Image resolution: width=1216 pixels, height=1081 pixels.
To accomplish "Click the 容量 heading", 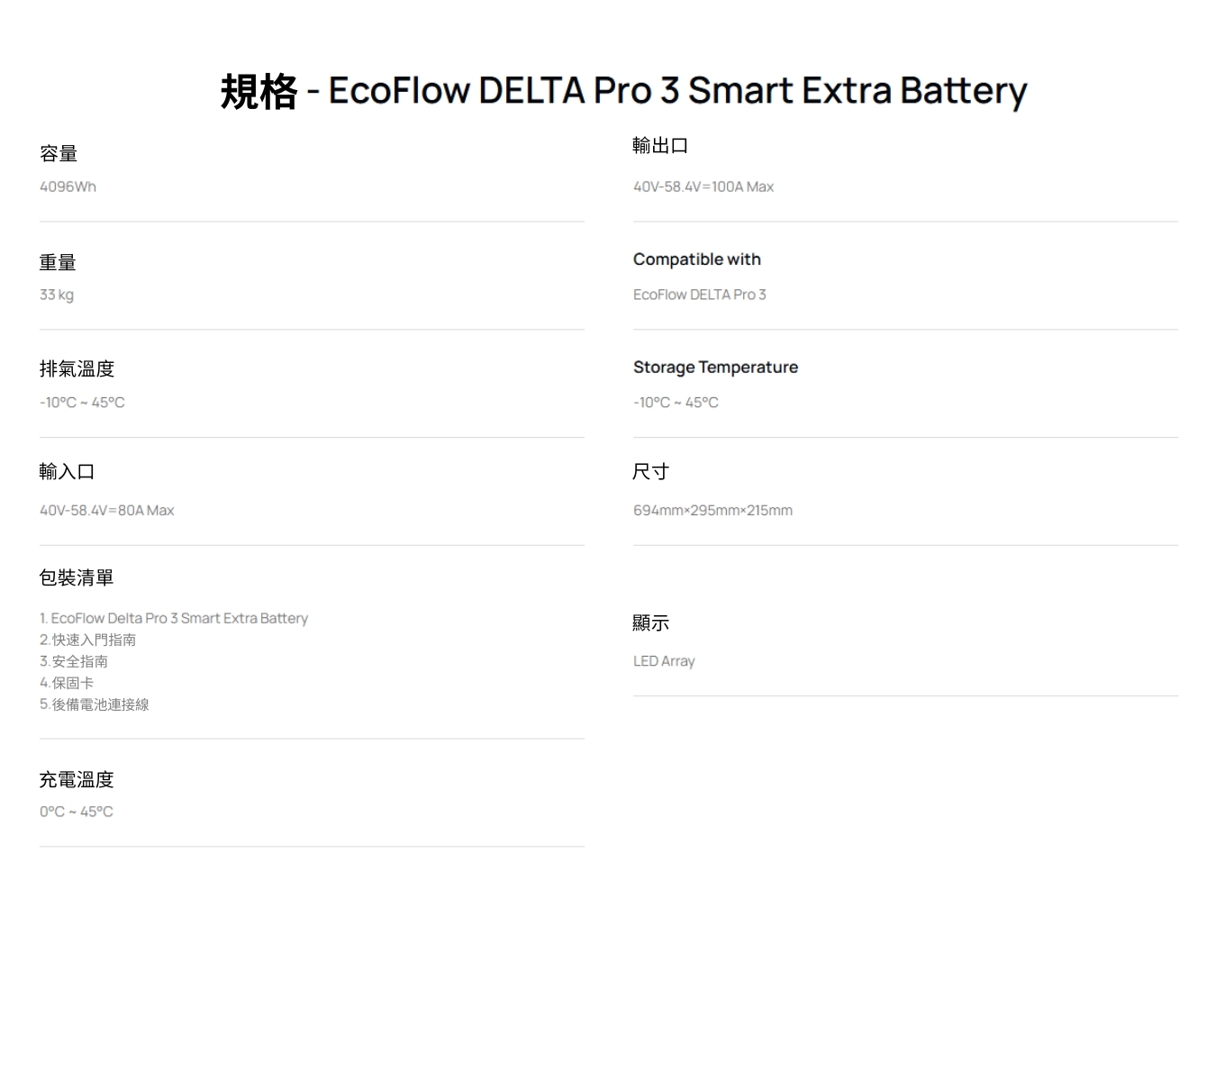I will point(59,154).
